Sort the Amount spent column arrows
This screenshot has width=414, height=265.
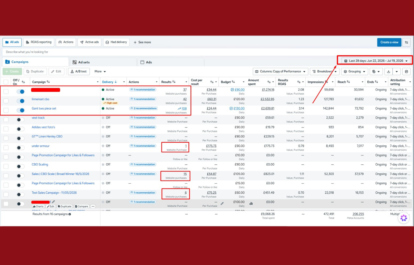click(269, 82)
